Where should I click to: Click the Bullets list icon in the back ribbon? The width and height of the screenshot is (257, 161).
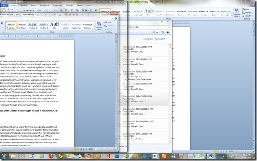(x=66, y=10)
